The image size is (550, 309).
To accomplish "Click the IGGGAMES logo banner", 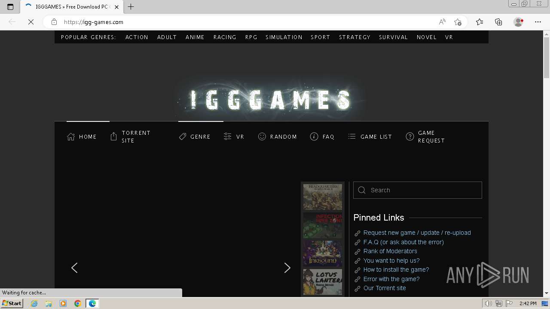I will point(270,100).
